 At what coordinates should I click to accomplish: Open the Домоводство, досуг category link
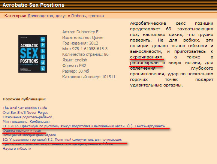[x=47, y=16]
